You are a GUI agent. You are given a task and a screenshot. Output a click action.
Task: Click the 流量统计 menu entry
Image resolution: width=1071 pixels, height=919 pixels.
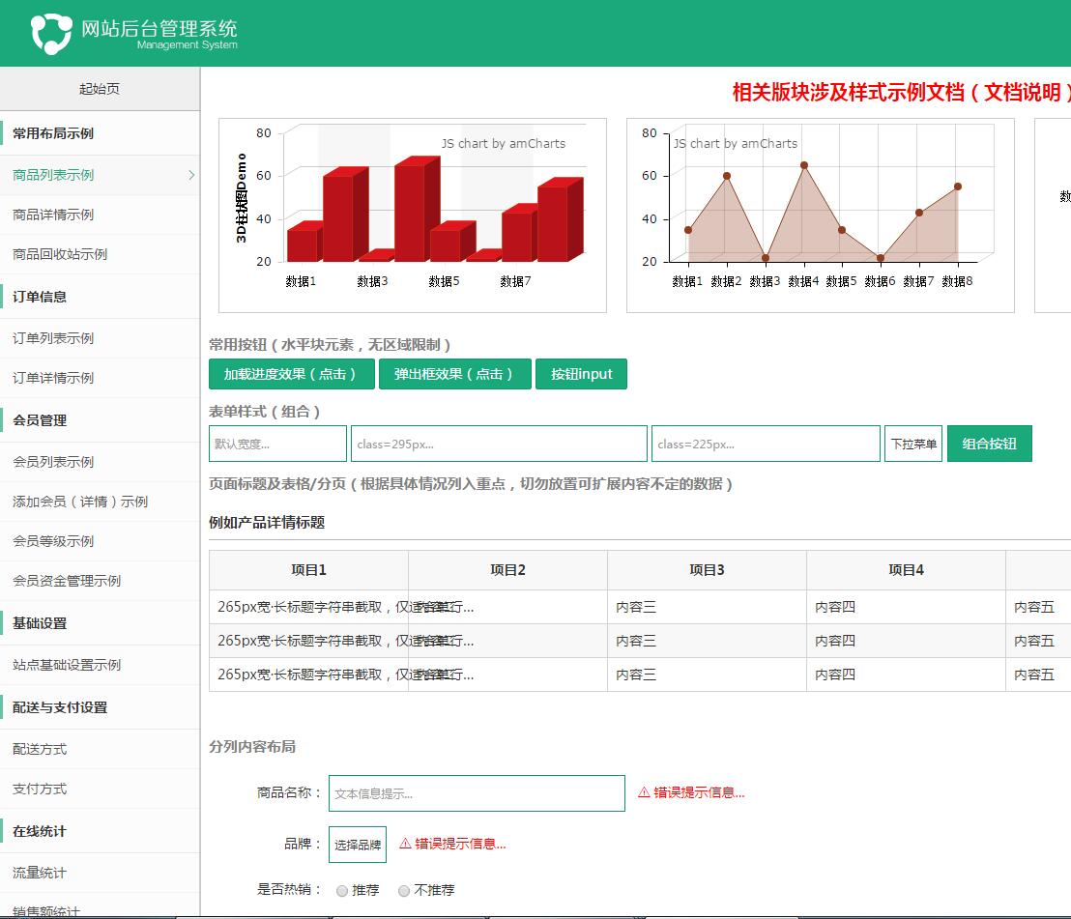pyautogui.click(x=100, y=873)
